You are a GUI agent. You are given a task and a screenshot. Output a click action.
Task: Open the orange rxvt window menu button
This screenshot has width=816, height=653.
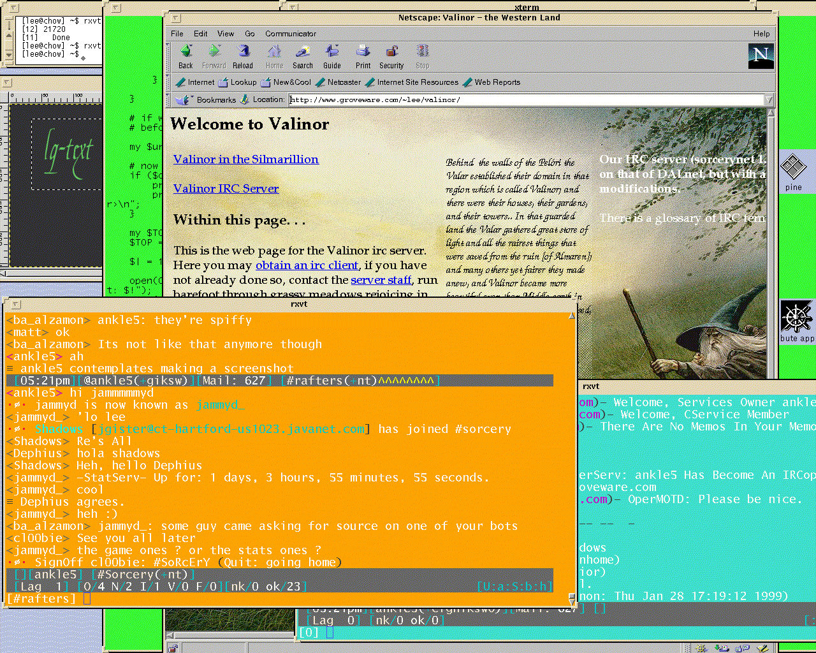pos(17,305)
